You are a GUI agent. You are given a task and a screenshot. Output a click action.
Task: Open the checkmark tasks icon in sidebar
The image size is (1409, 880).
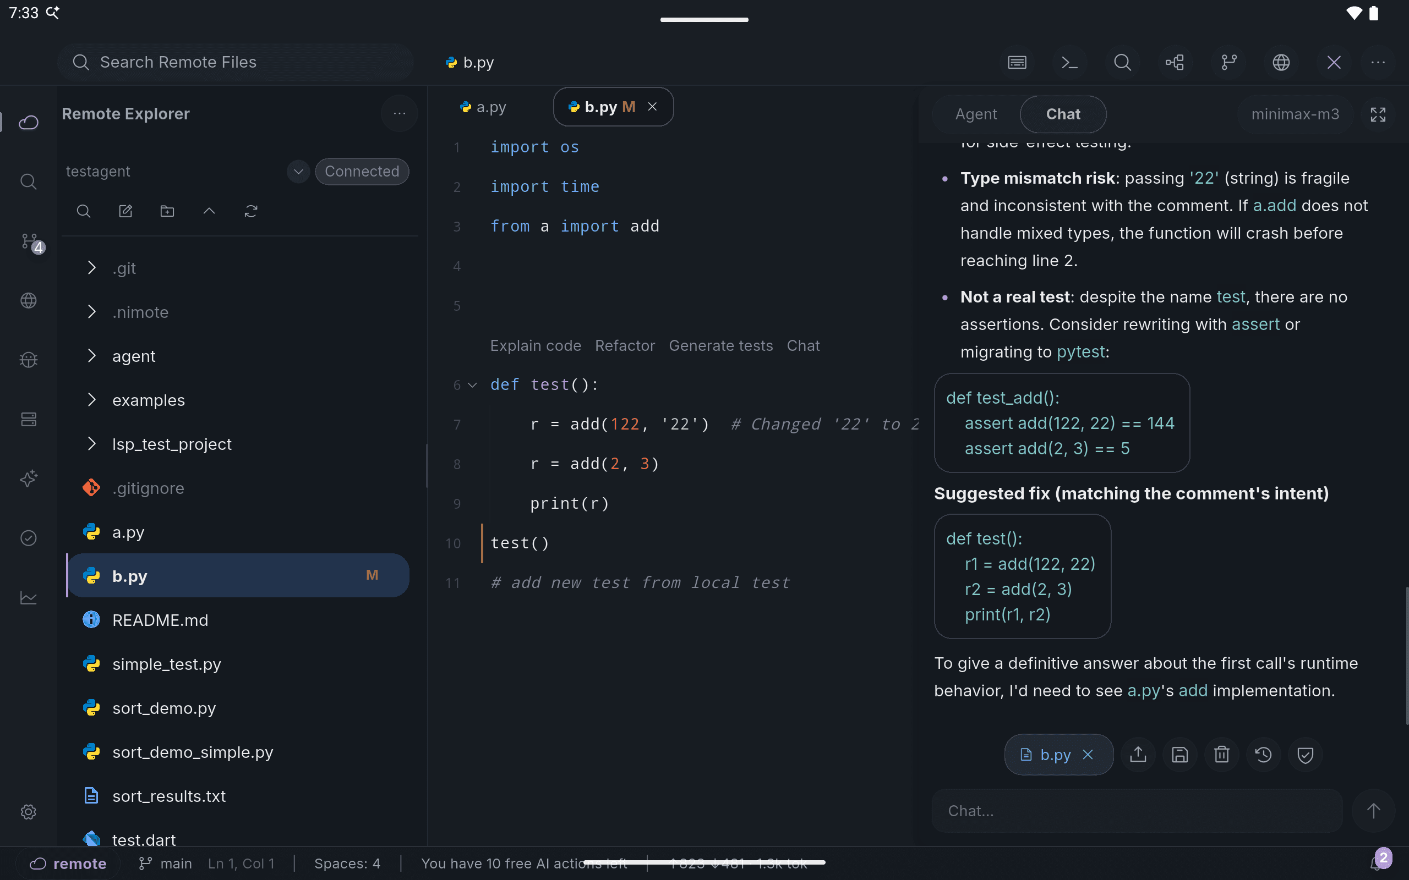pyautogui.click(x=29, y=538)
